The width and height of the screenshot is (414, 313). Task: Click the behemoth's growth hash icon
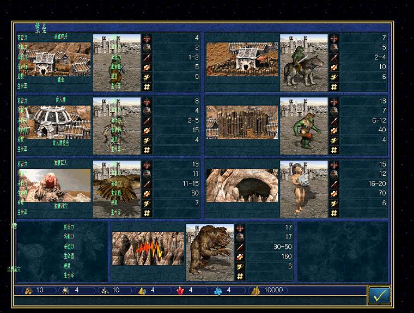pos(240,277)
